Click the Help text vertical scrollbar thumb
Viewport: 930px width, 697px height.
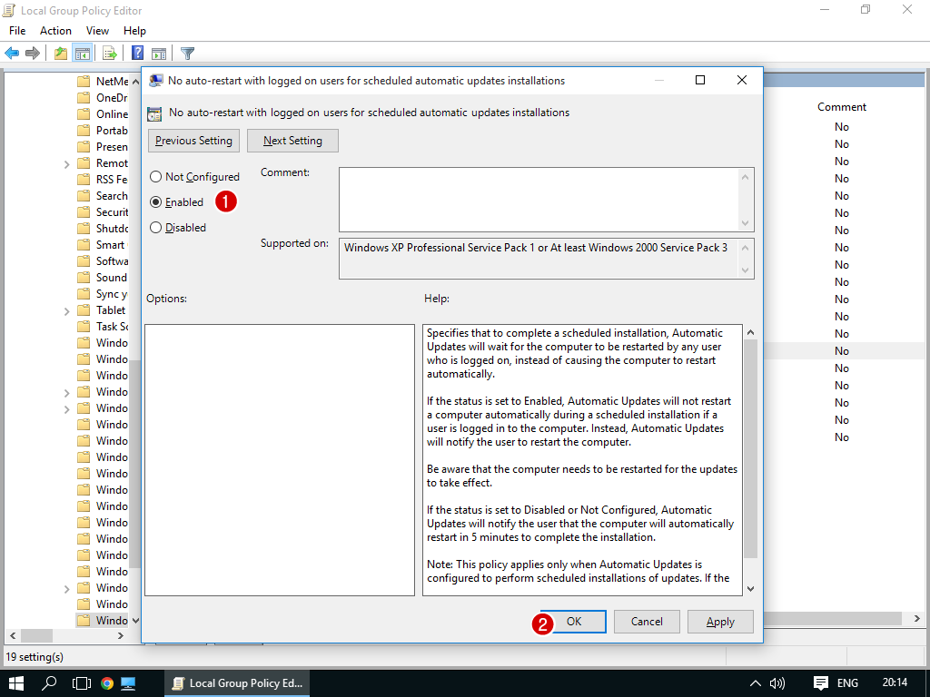tap(750, 448)
